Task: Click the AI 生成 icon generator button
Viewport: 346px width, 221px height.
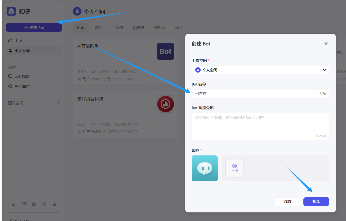Action: click(x=234, y=168)
